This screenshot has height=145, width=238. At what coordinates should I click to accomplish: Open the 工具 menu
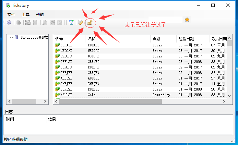click(26, 15)
